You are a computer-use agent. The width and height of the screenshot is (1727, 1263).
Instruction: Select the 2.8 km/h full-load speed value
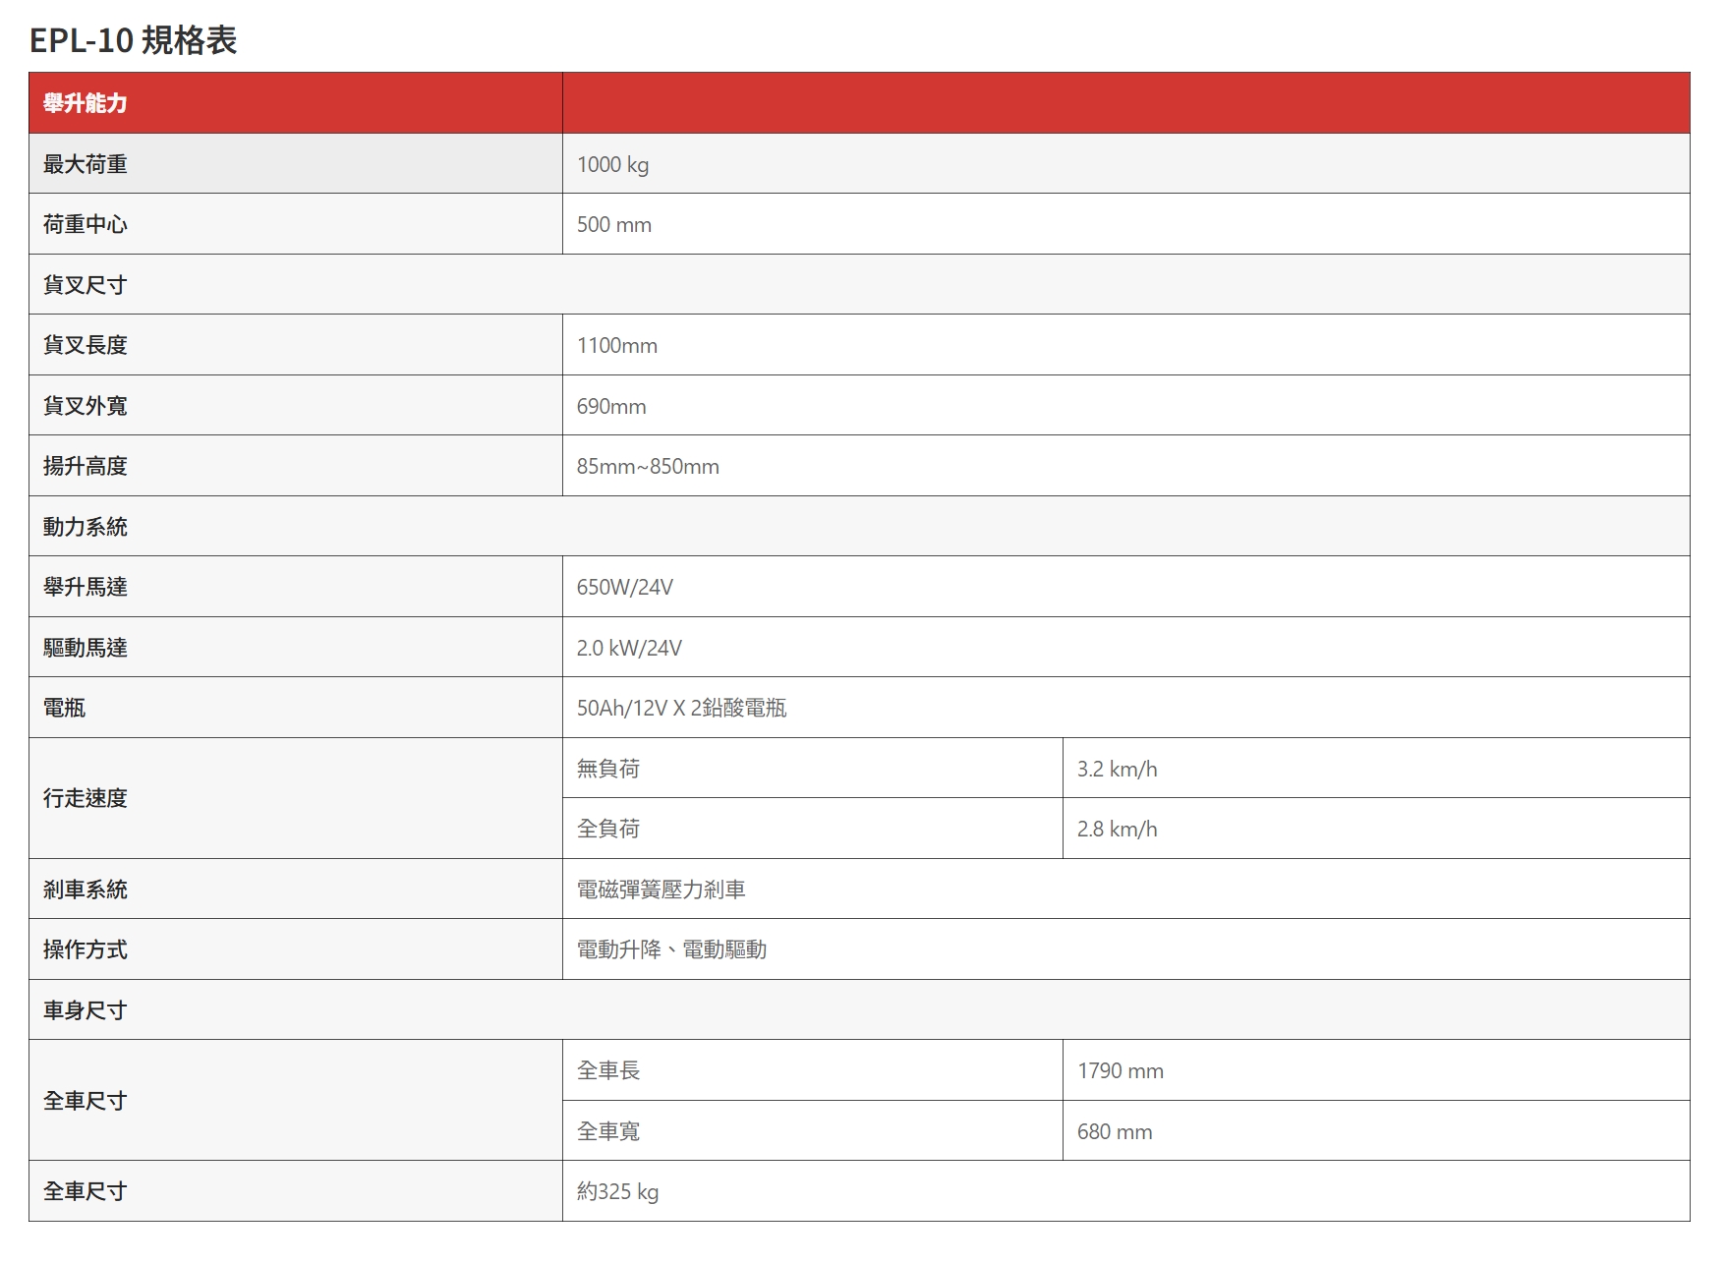pos(1117,830)
